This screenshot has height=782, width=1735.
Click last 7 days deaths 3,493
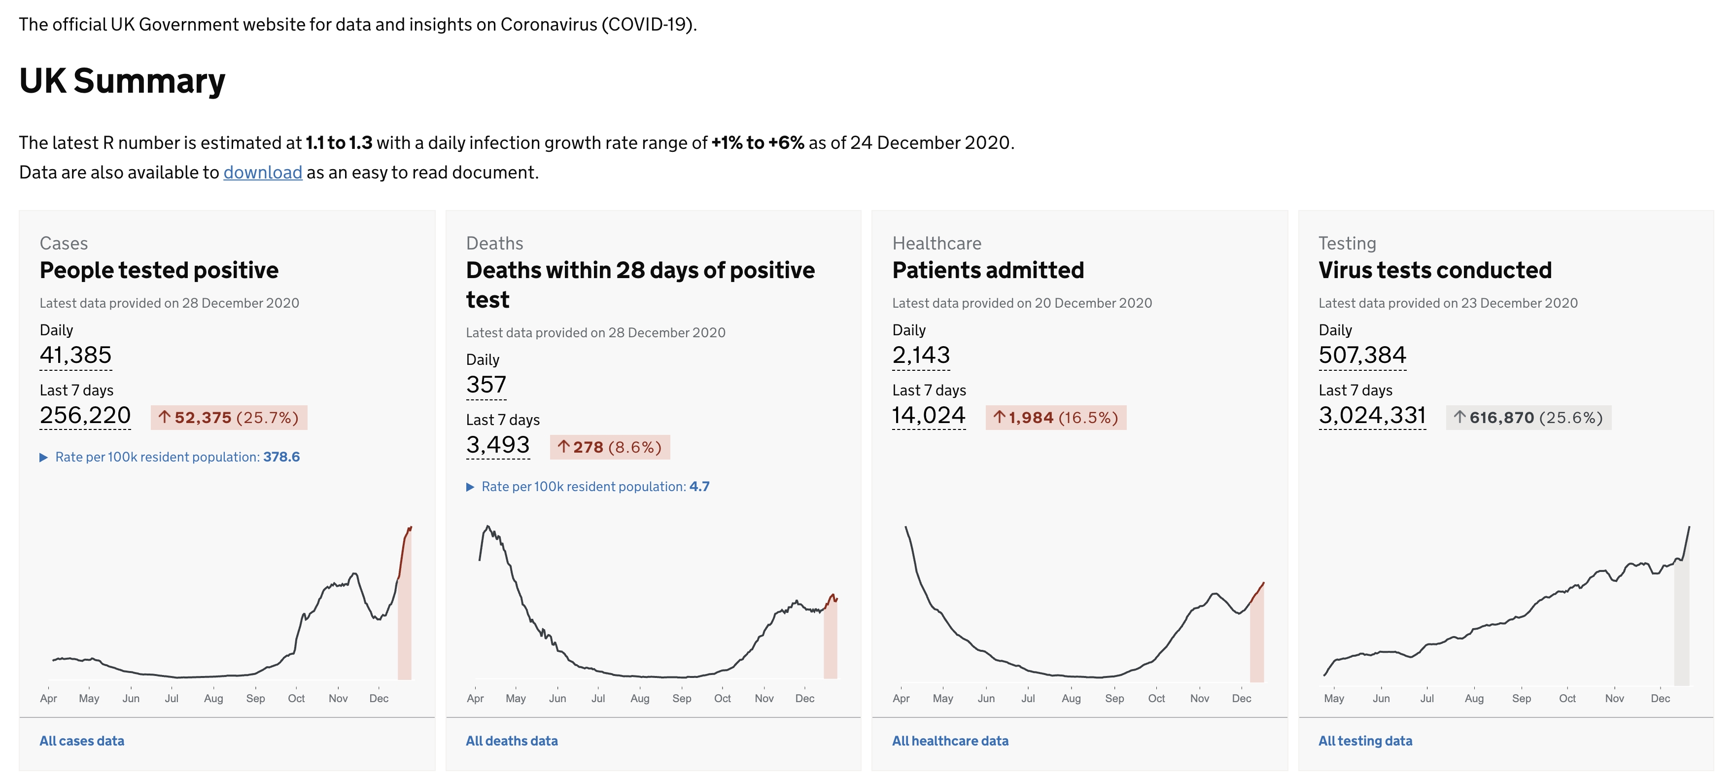(x=498, y=445)
